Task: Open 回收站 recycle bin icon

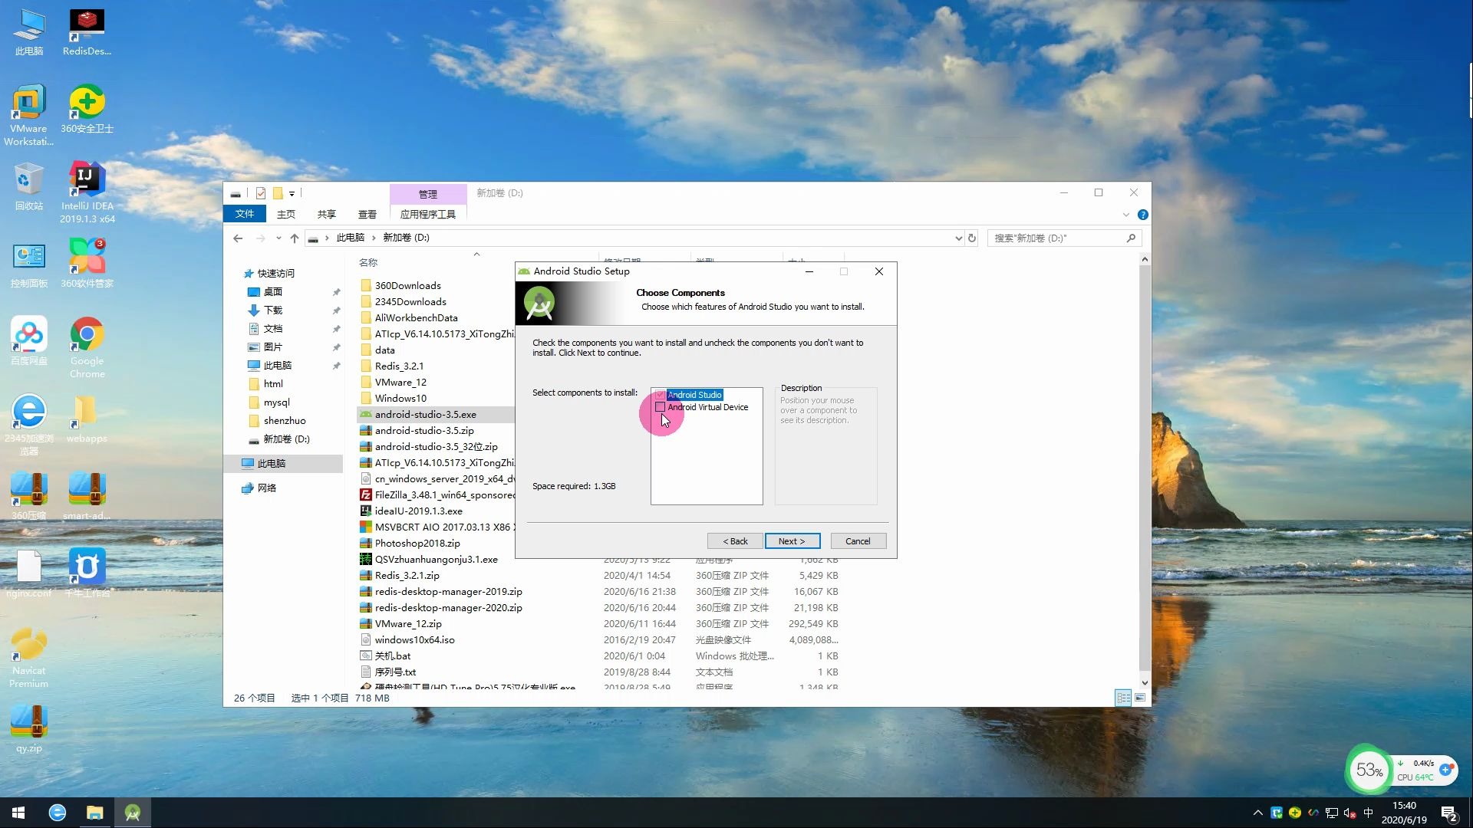Action: 29,188
